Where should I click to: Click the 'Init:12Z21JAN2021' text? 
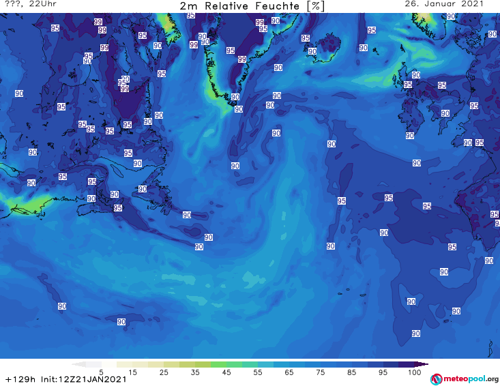pos(84,379)
